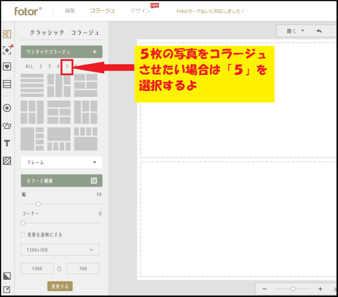
Task: Open the background hatch pattern icon
Action: tap(7, 161)
